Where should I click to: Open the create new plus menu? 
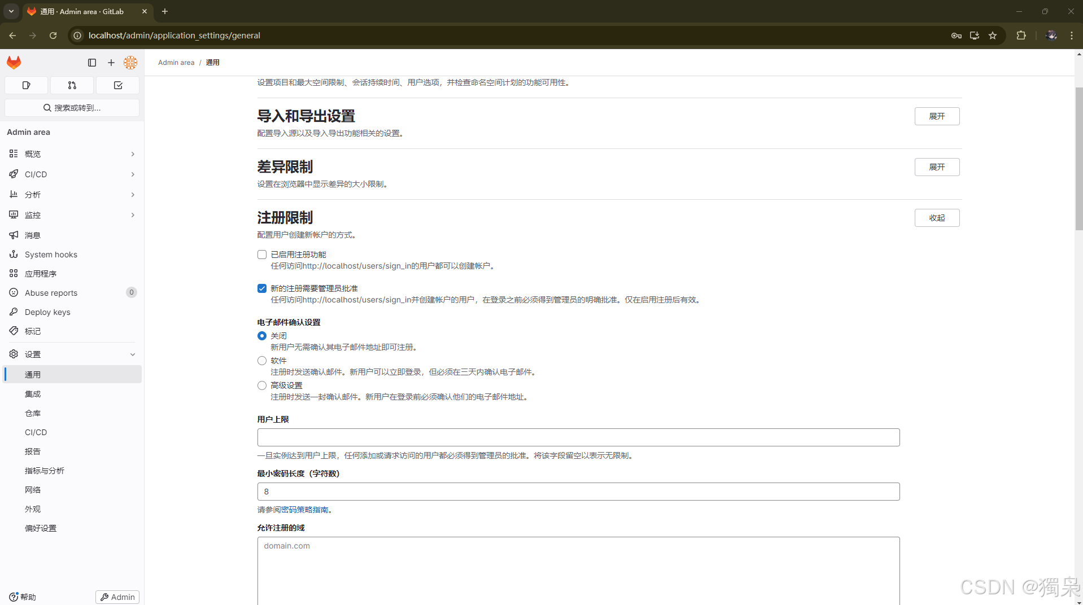[111, 63]
